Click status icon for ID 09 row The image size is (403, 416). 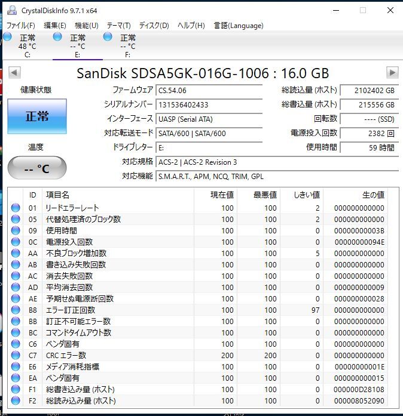16,230
